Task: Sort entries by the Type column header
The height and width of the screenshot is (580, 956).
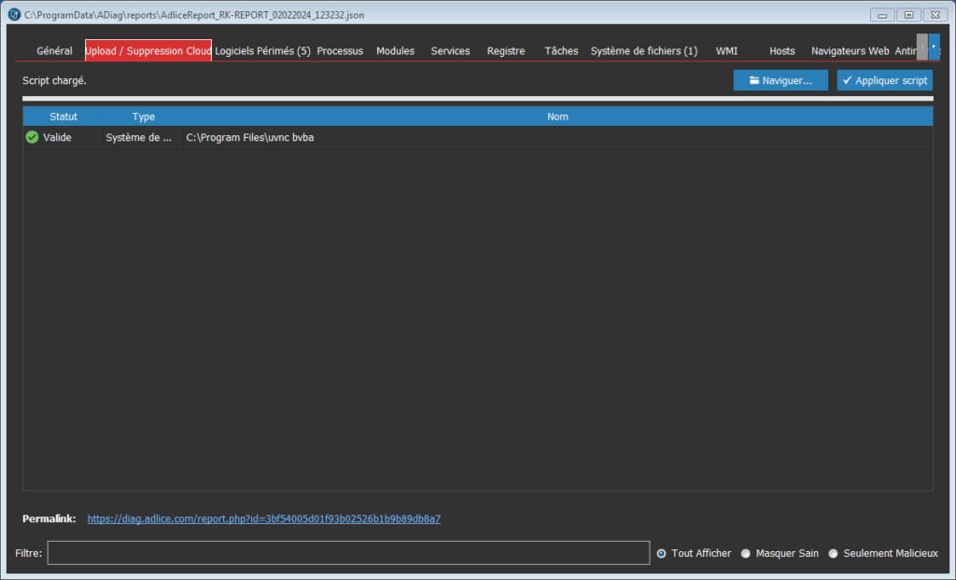Action: 143,117
